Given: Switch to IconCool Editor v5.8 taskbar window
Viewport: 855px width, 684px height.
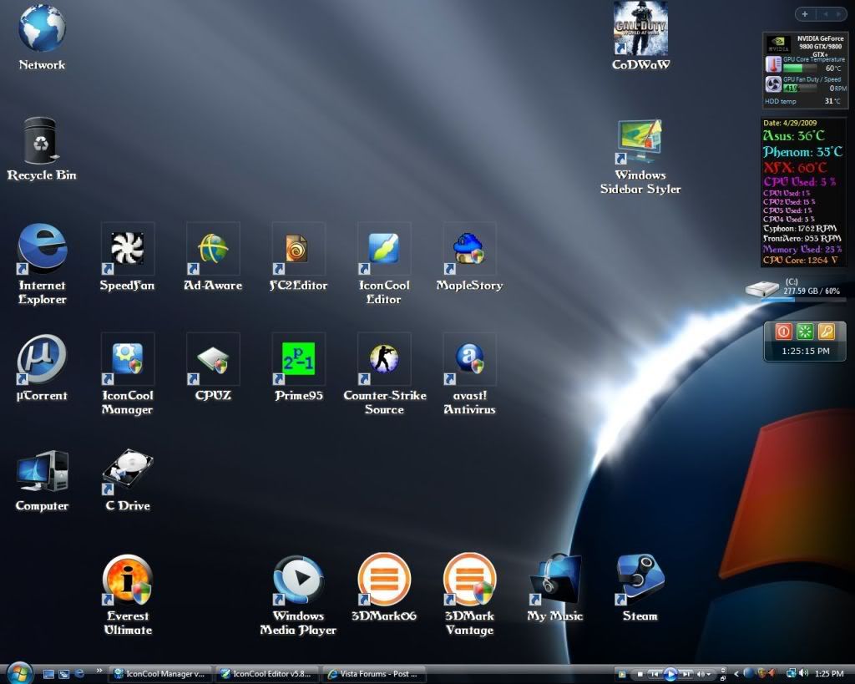Looking at the screenshot, I should (267, 674).
